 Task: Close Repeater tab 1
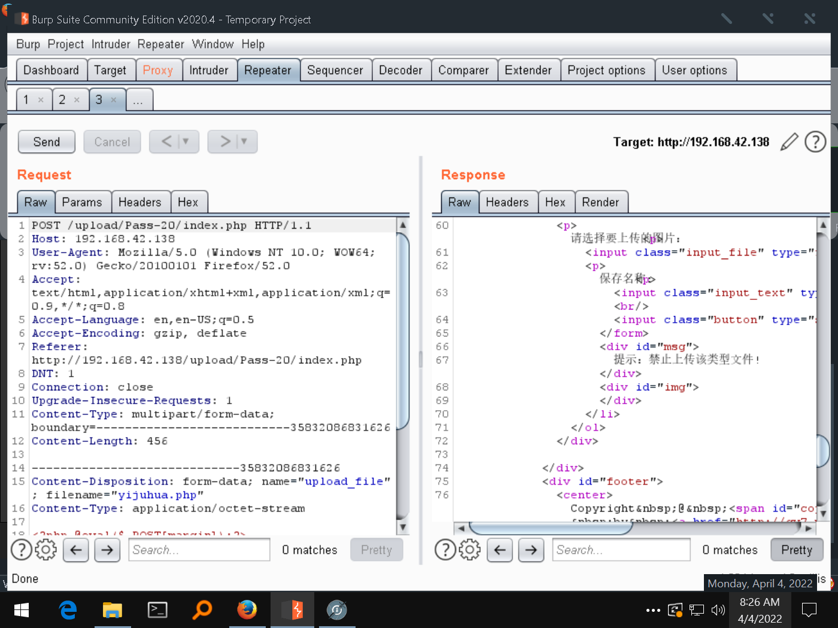(x=41, y=100)
